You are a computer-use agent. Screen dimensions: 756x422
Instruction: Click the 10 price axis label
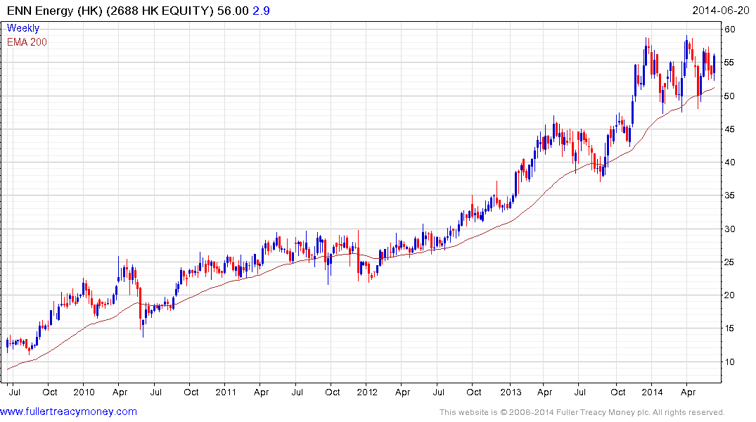coord(730,362)
